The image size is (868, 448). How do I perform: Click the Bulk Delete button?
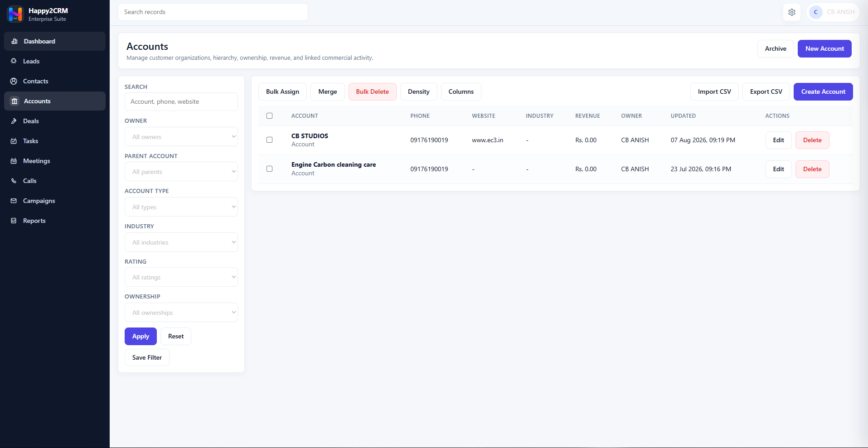(373, 92)
